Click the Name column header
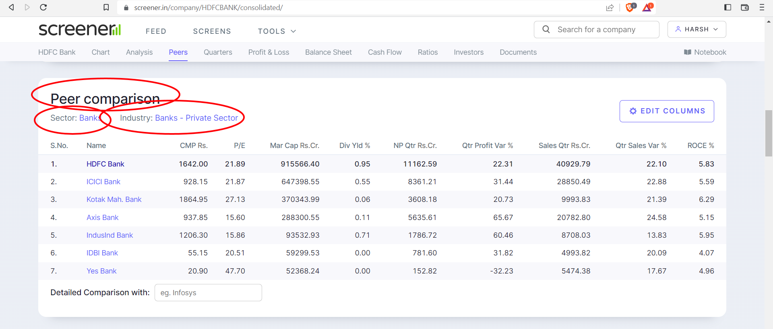The height and width of the screenshot is (329, 773). (96, 146)
